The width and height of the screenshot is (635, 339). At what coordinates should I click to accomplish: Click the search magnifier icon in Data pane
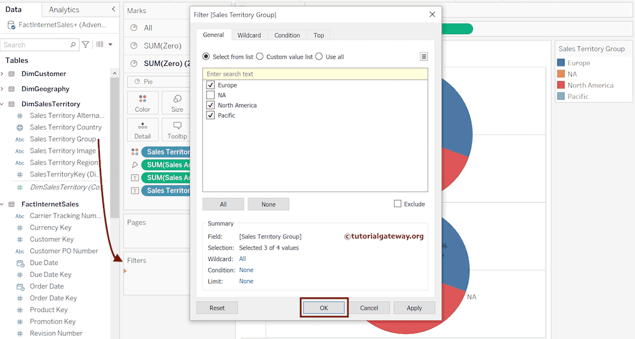click(73, 45)
